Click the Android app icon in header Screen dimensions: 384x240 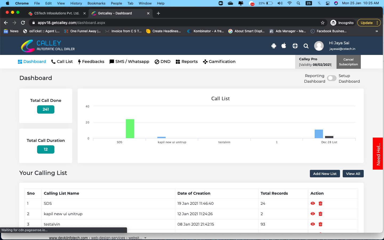point(274,46)
